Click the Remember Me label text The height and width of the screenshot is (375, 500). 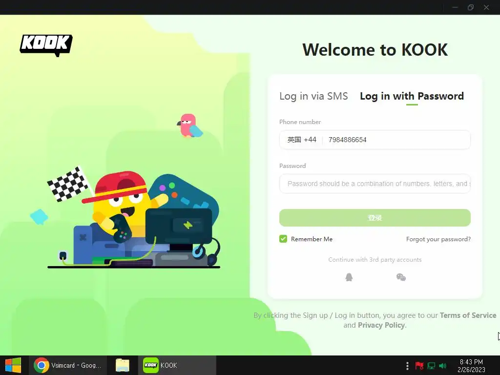coord(312,239)
